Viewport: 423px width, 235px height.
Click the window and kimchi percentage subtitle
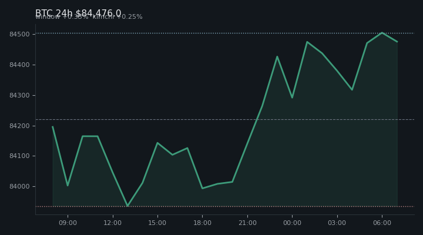point(89,17)
